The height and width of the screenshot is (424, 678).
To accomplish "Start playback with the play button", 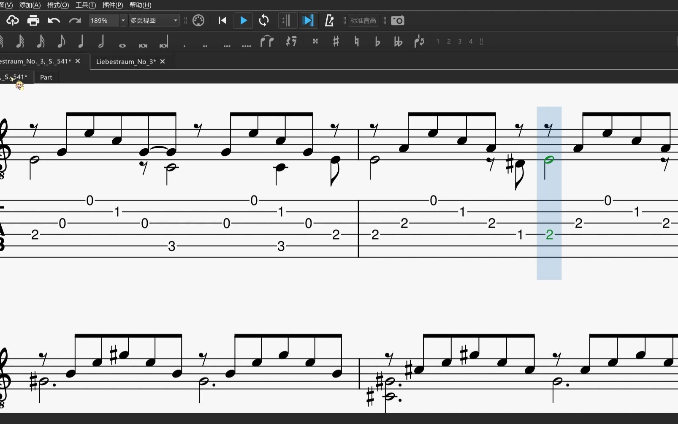I will pos(244,20).
